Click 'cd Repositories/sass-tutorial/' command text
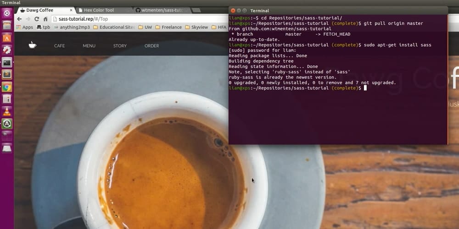The height and width of the screenshot is (229, 459). coord(302,18)
